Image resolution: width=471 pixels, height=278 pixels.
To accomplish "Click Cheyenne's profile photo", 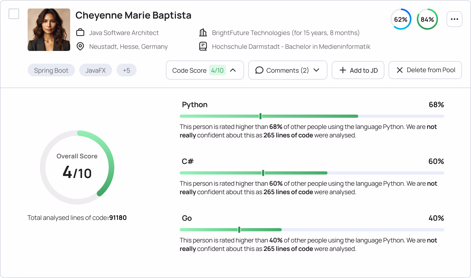I will coord(49,30).
